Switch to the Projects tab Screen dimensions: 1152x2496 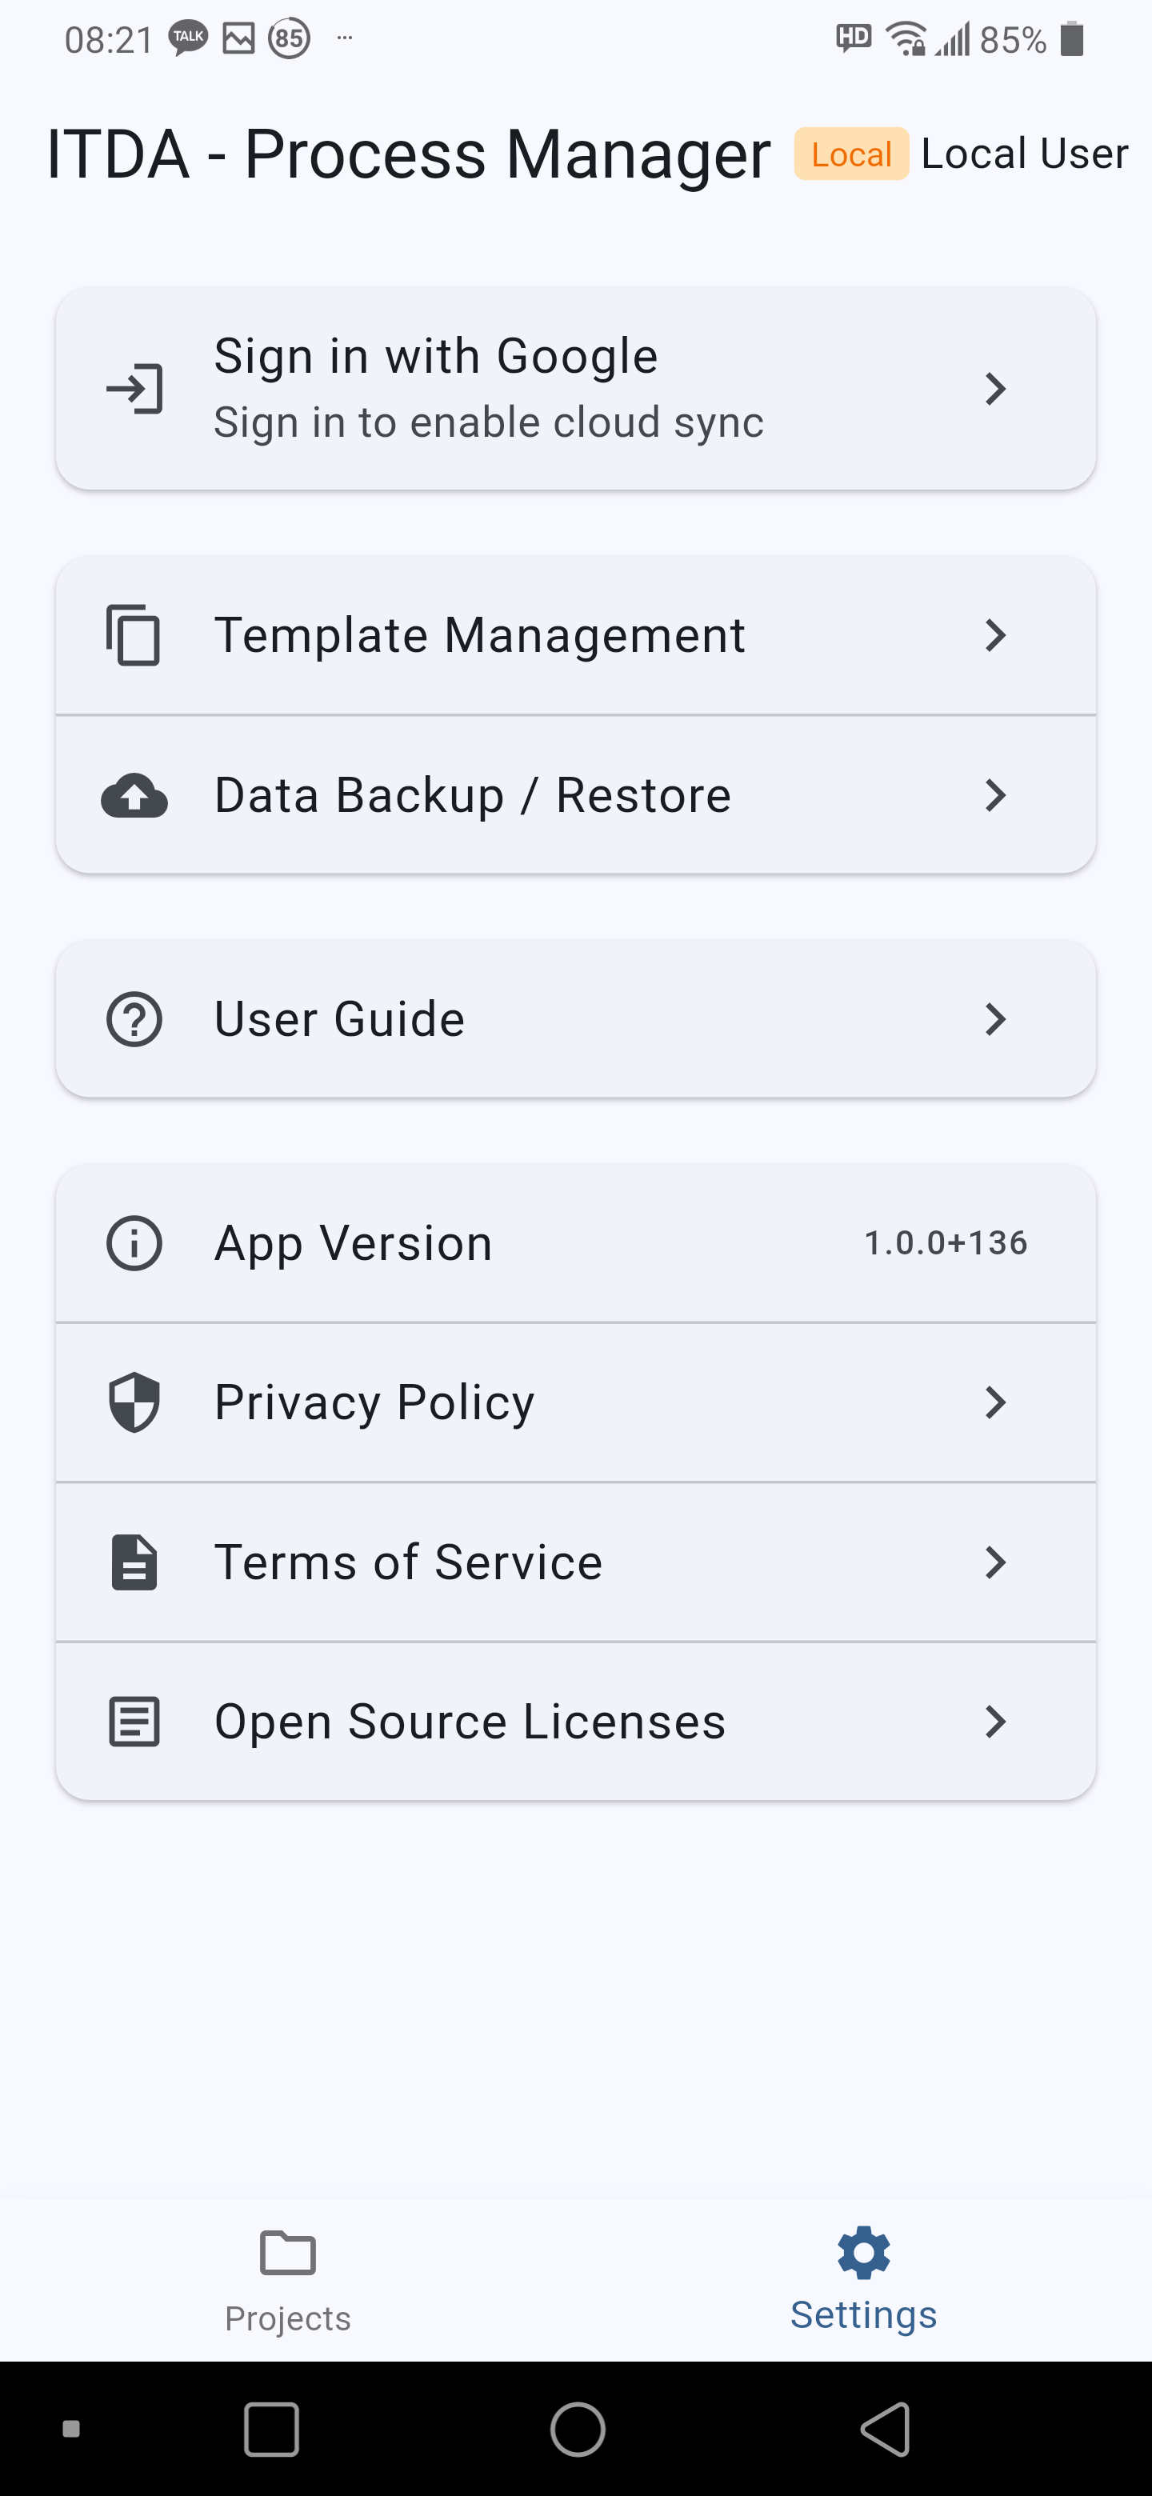[288, 2279]
